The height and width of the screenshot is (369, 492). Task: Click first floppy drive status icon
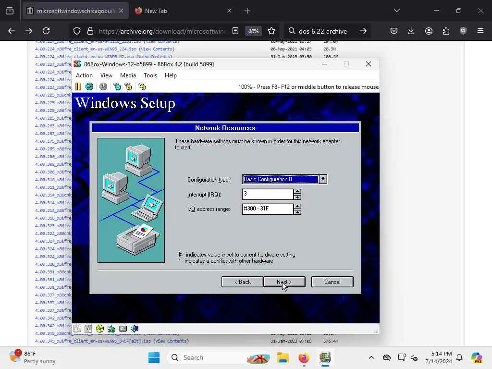77,329
